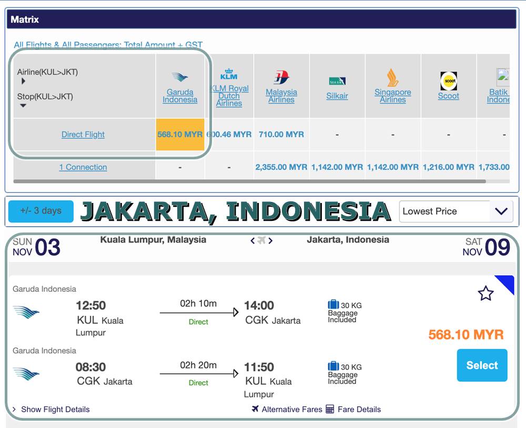
Task: Click the matrix horizontal scrollbar
Action: pyautogui.click(x=249, y=181)
